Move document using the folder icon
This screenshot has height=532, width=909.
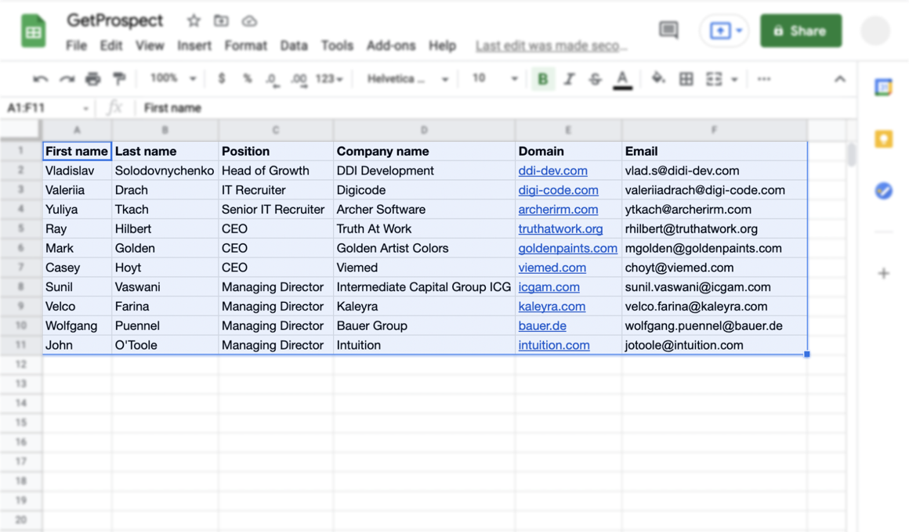tap(221, 21)
